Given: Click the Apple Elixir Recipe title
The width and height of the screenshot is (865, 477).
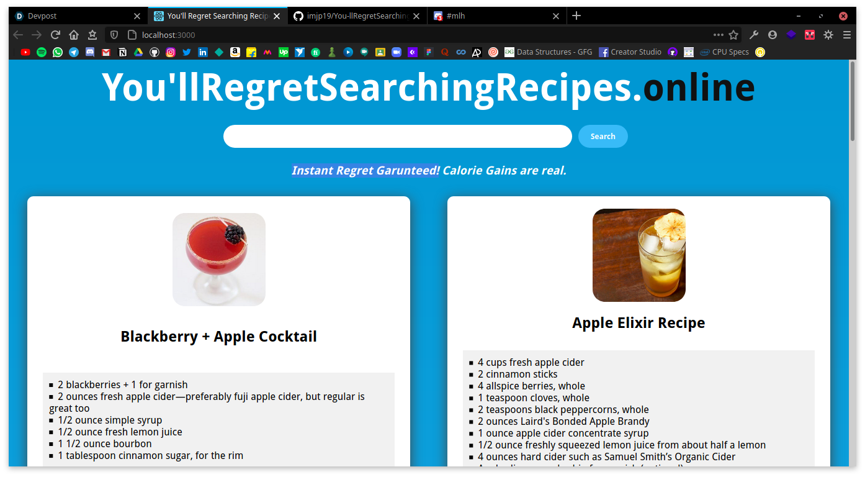Looking at the screenshot, I should (639, 323).
